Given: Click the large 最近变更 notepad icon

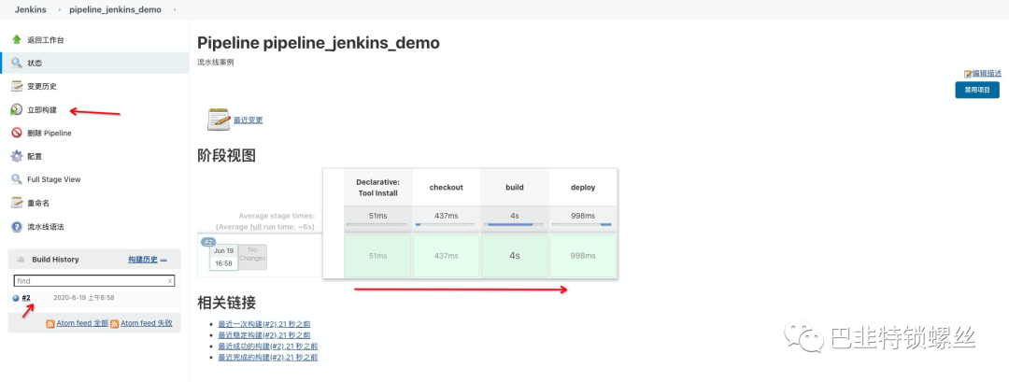Looking at the screenshot, I should [219, 120].
